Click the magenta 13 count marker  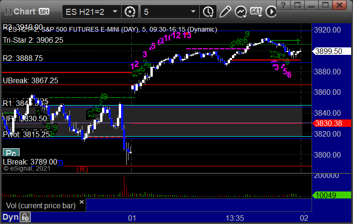click(187, 35)
